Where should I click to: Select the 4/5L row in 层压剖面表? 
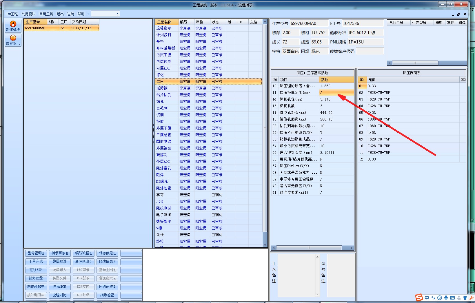412,133
